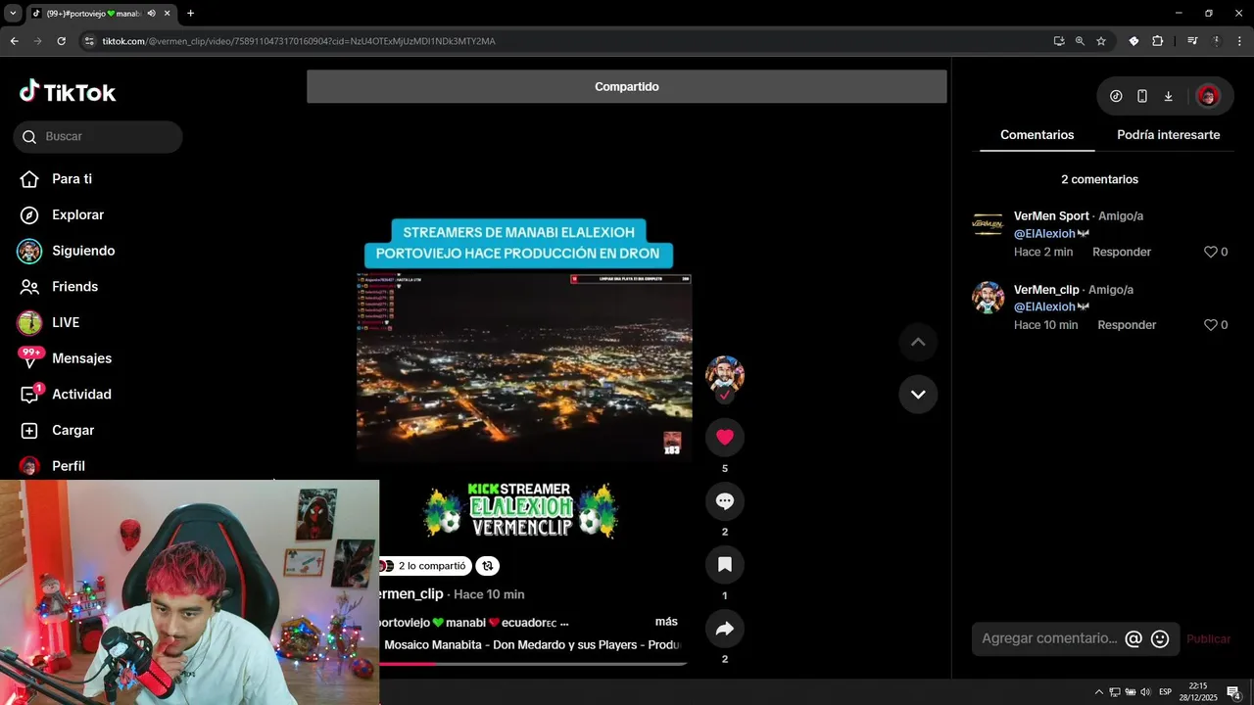Open the Extensions puzzle icon
The height and width of the screenshot is (705, 1254).
(x=1157, y=41)
